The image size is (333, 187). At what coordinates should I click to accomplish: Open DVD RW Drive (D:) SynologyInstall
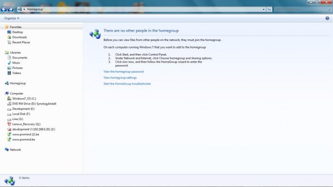(x=34, y=104)
